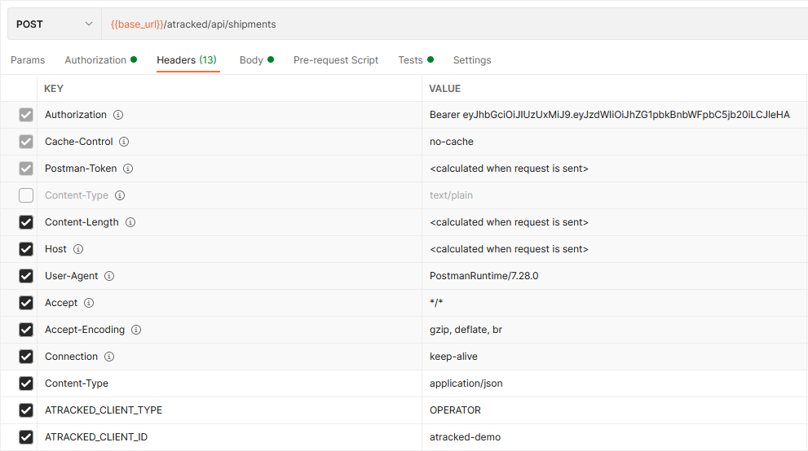Open info icon beside Authorization header
The height and width of the screenshot is (451, 808).
click(118, 115)
